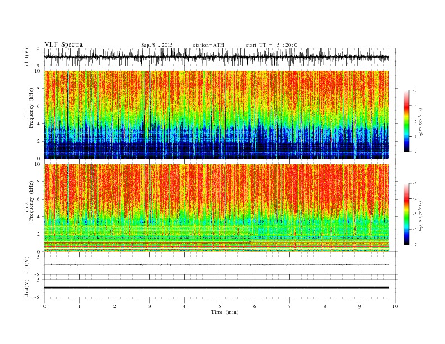Click the "-7" label on ch.1 colorbar

coord(415,152)
